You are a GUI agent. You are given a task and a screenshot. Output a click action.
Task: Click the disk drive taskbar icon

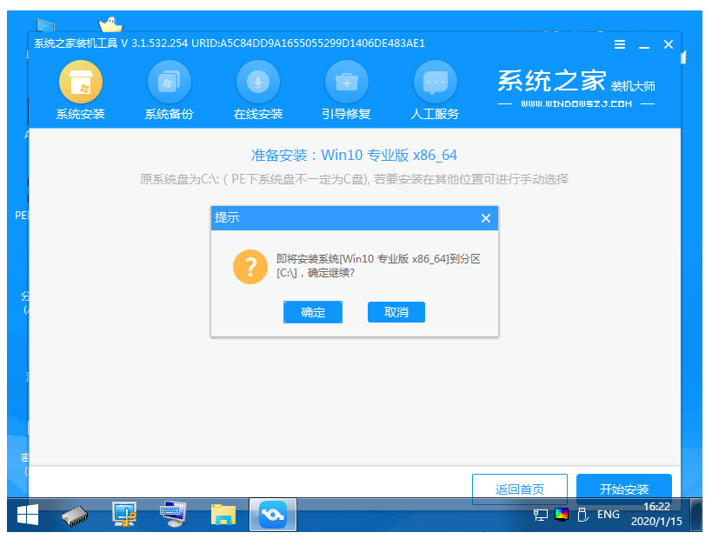point(76,516)
